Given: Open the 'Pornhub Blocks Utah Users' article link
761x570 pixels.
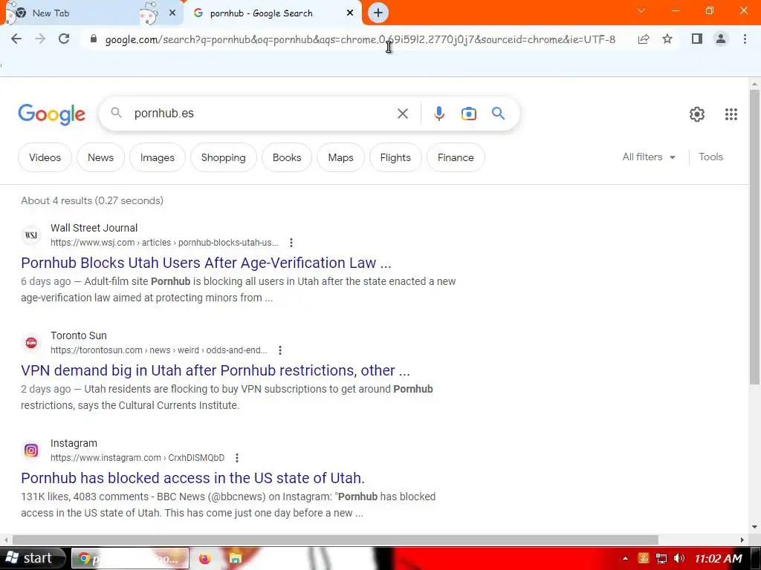Looking at the screenshot, I should coord(206,263).
